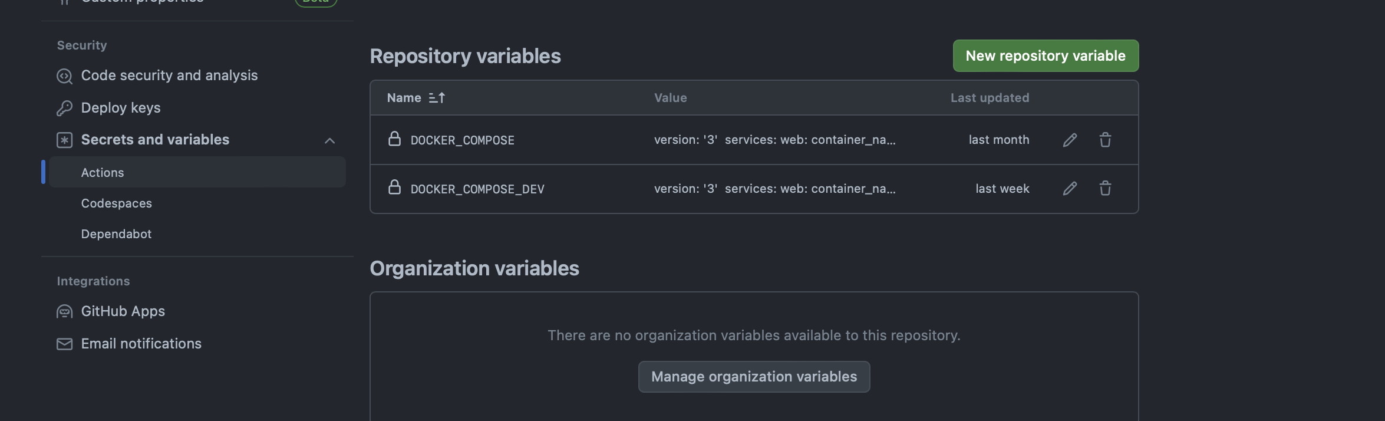This screenshot has width=1385, height=421.
Task: Click the Email notifications envelope icon
Action: point(64,344)
